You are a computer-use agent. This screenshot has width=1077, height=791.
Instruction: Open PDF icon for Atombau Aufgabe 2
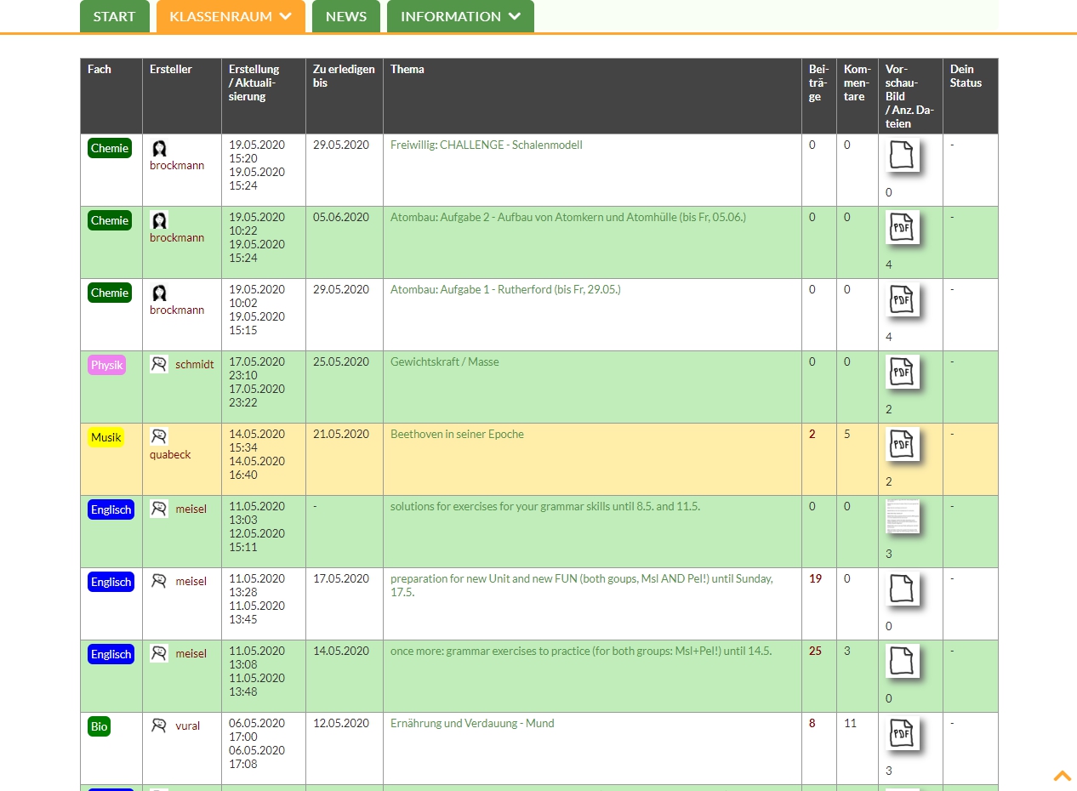(x=902, y=228)
